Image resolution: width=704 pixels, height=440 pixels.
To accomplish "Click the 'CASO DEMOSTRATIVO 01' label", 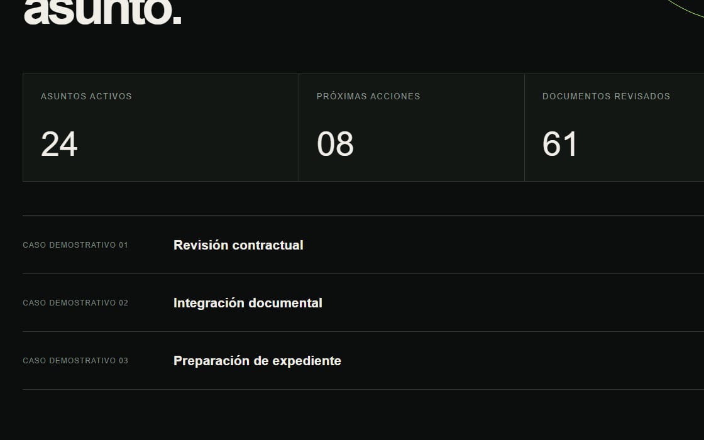I will click(75, 245).
